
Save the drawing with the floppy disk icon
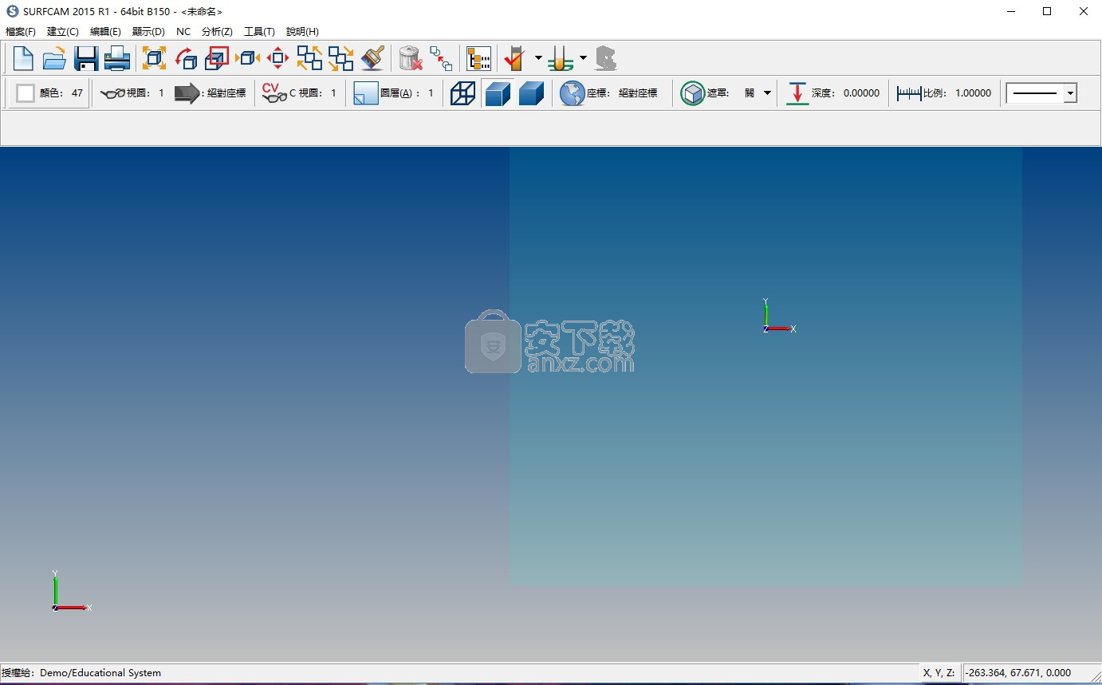pos(85,58)
